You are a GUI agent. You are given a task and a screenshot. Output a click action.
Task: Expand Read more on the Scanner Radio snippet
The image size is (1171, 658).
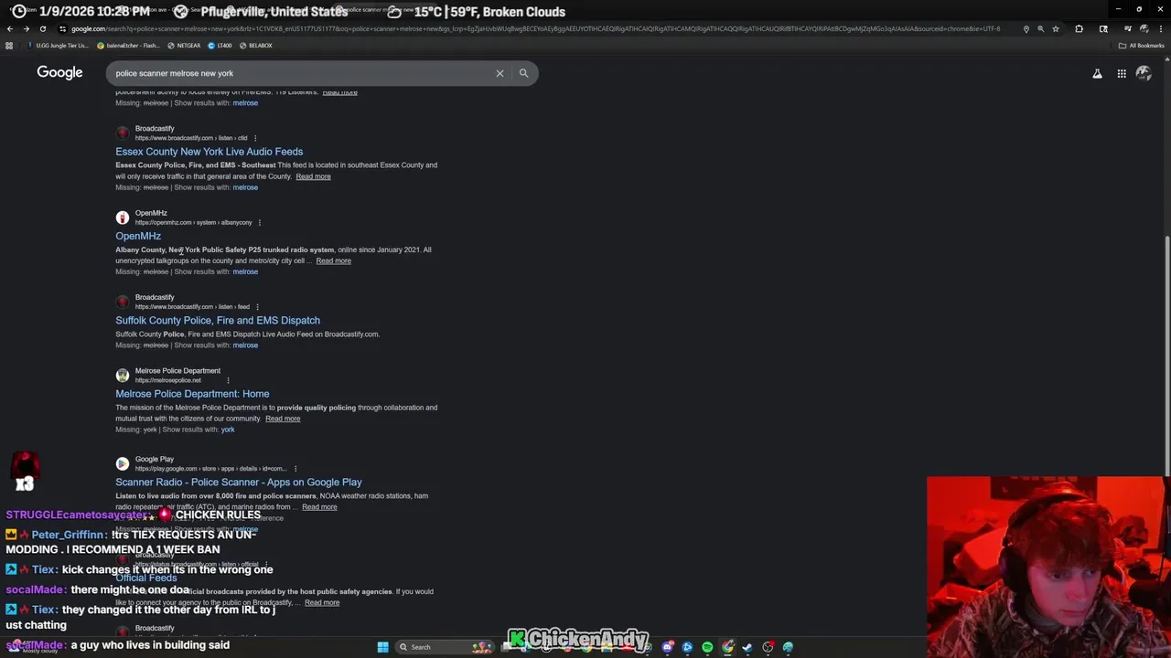(319, 507)
